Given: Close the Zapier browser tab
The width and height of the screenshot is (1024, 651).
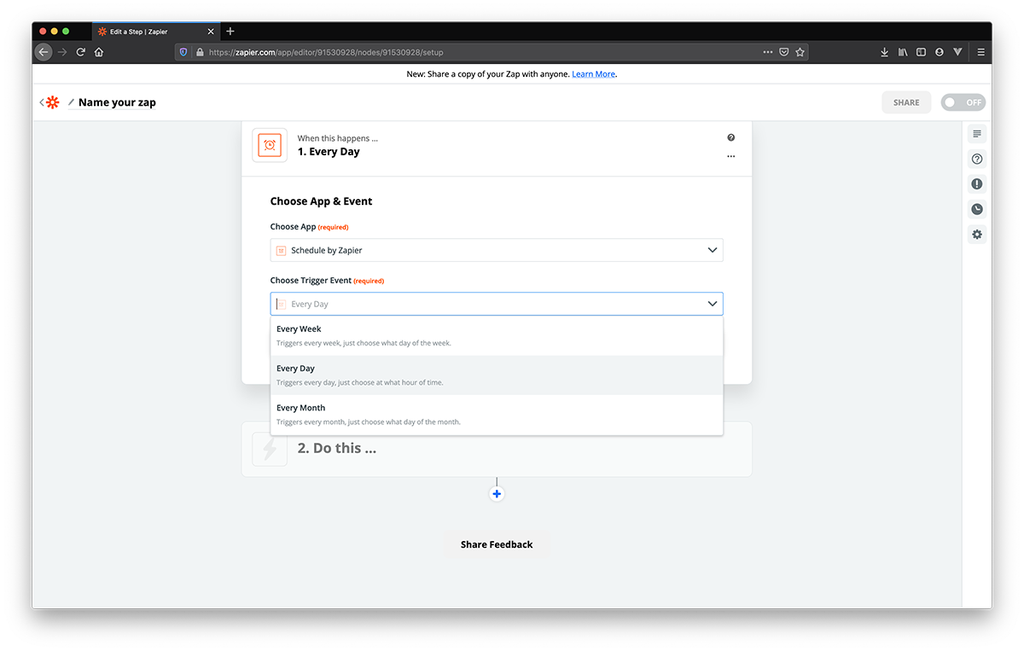Looking at the screenshot, I should [x=211, y=32].
